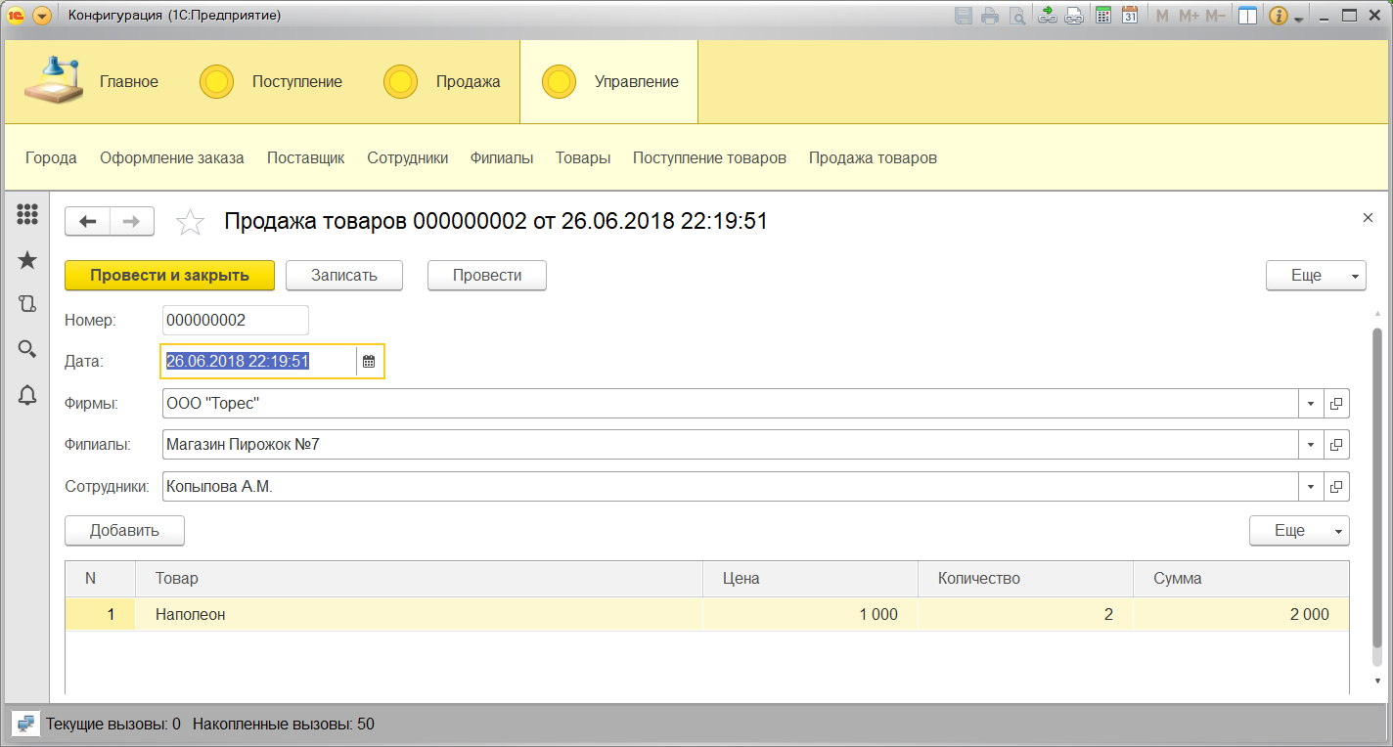Screen dimensions: 1393x747
Task: Click the M memory button
Action: 1162,16
